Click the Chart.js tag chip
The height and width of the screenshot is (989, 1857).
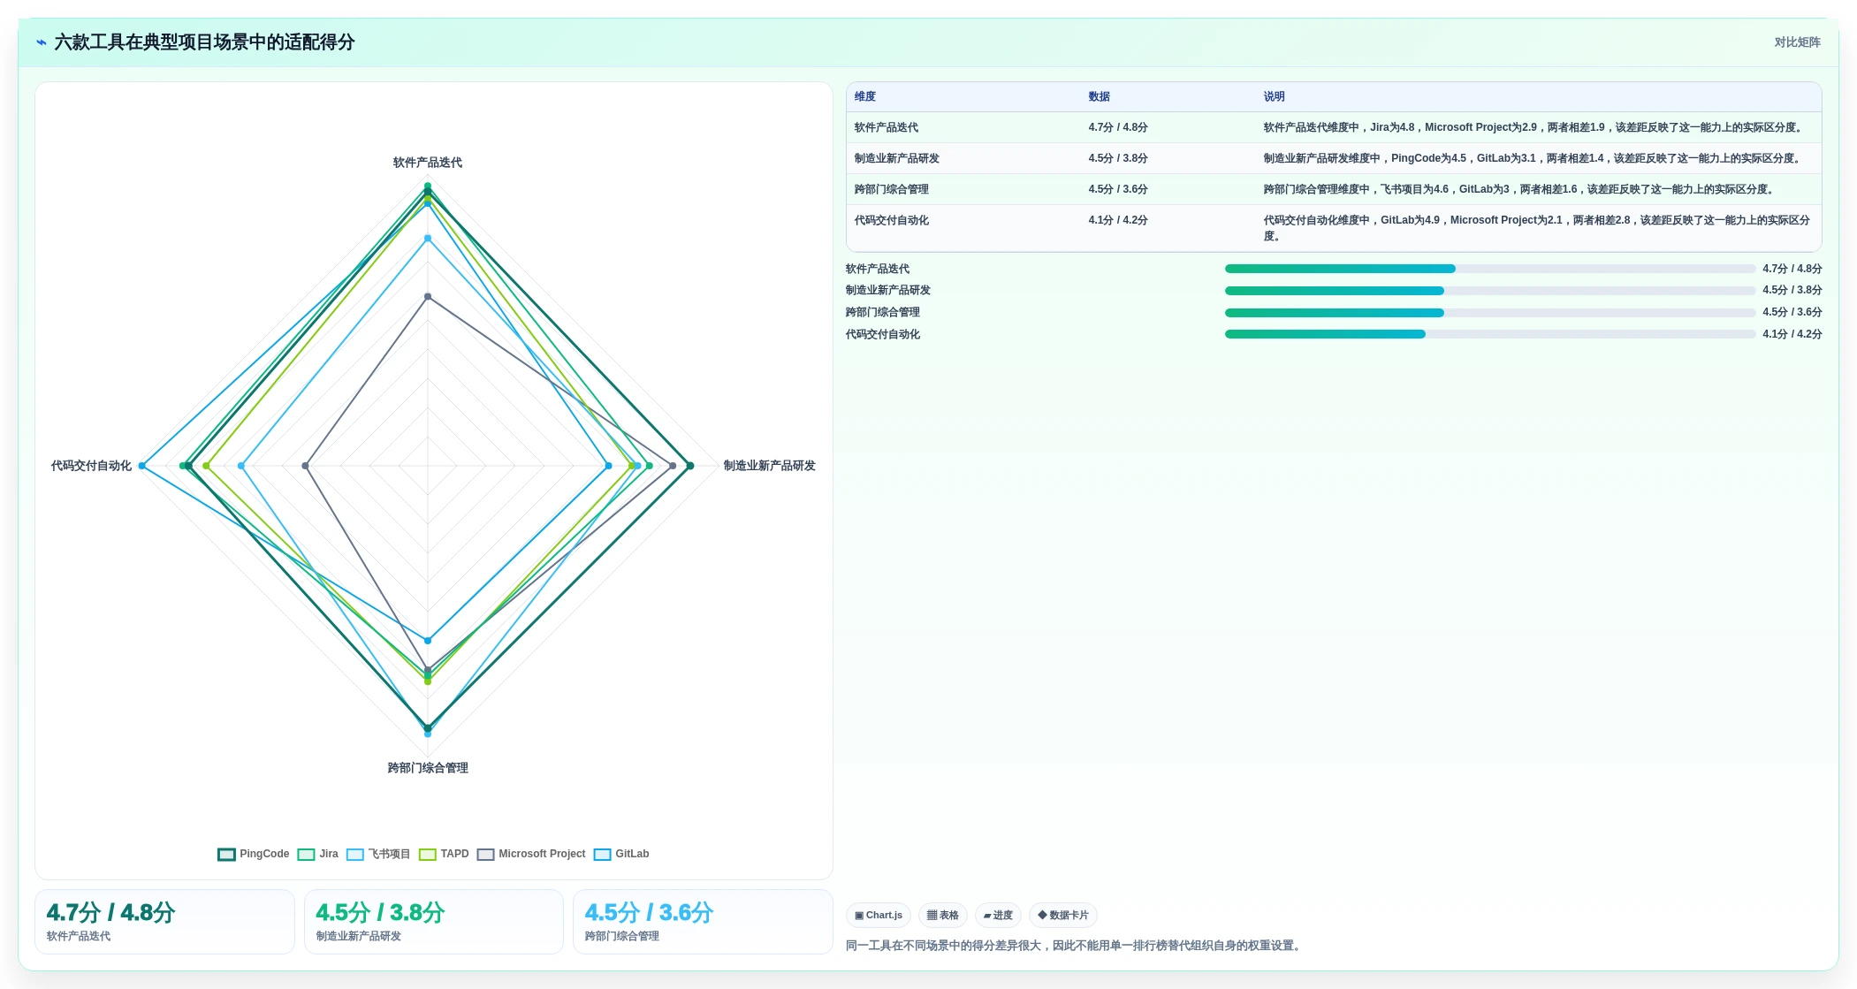[x=879, y=915]
